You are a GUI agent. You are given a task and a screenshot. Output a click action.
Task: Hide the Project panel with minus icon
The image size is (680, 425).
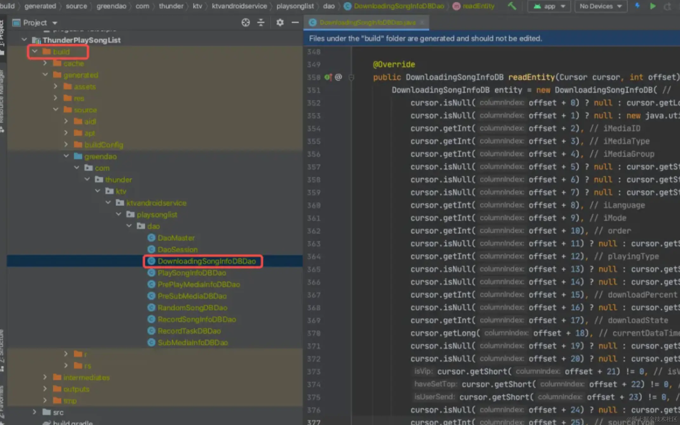tap(295, 23)
